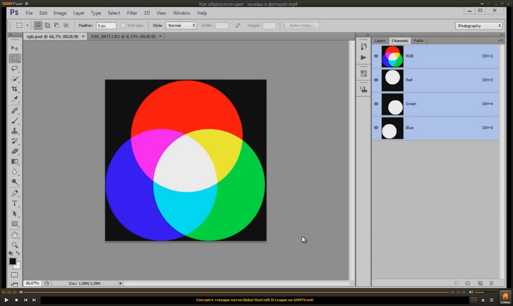
Task: Open the Photography workspace dropdown
Action: 478,26
